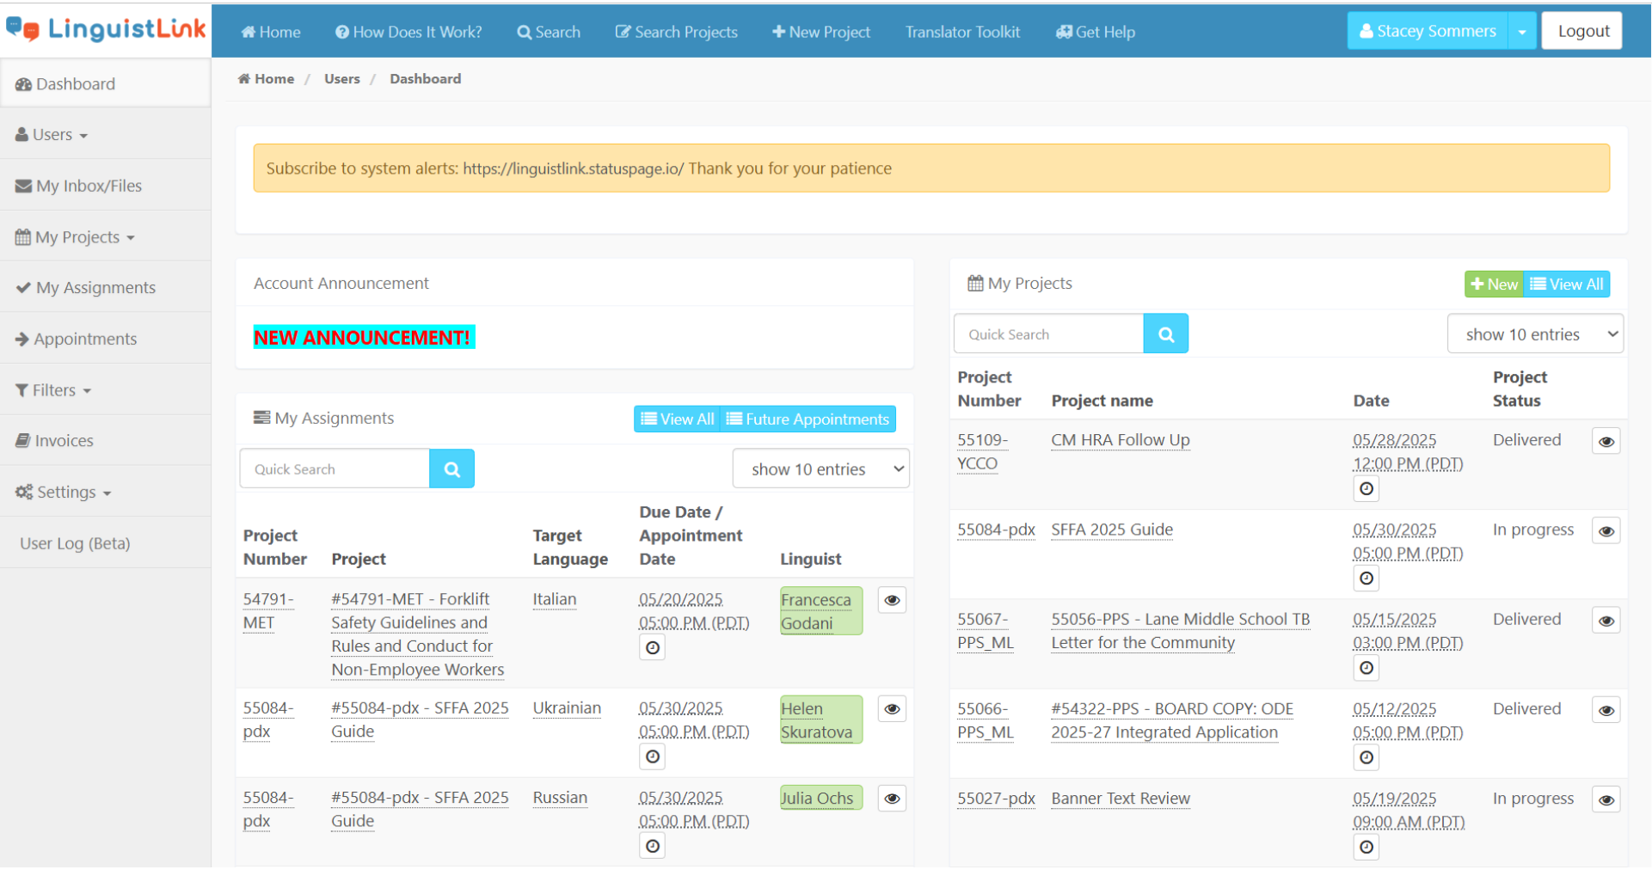View Banner Text Review project eye icon

1606,799
